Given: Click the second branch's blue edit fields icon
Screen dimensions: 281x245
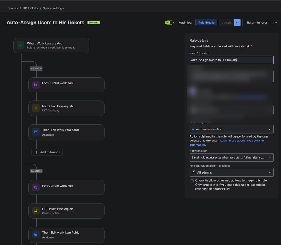Looking at the screenshot, I should (x=36, y=234).
